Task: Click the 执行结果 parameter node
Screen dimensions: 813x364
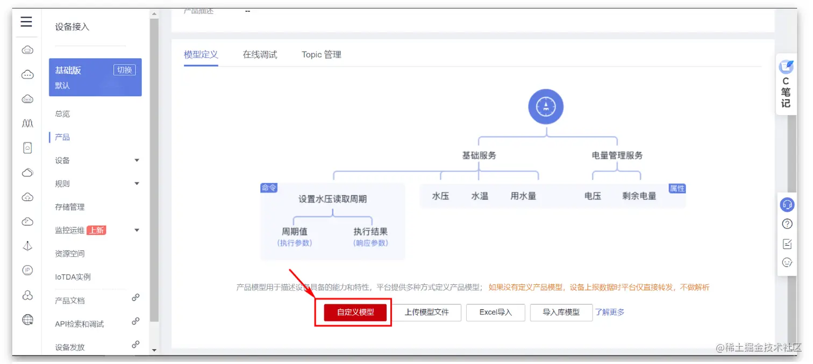Action: (x=370, y=232)
